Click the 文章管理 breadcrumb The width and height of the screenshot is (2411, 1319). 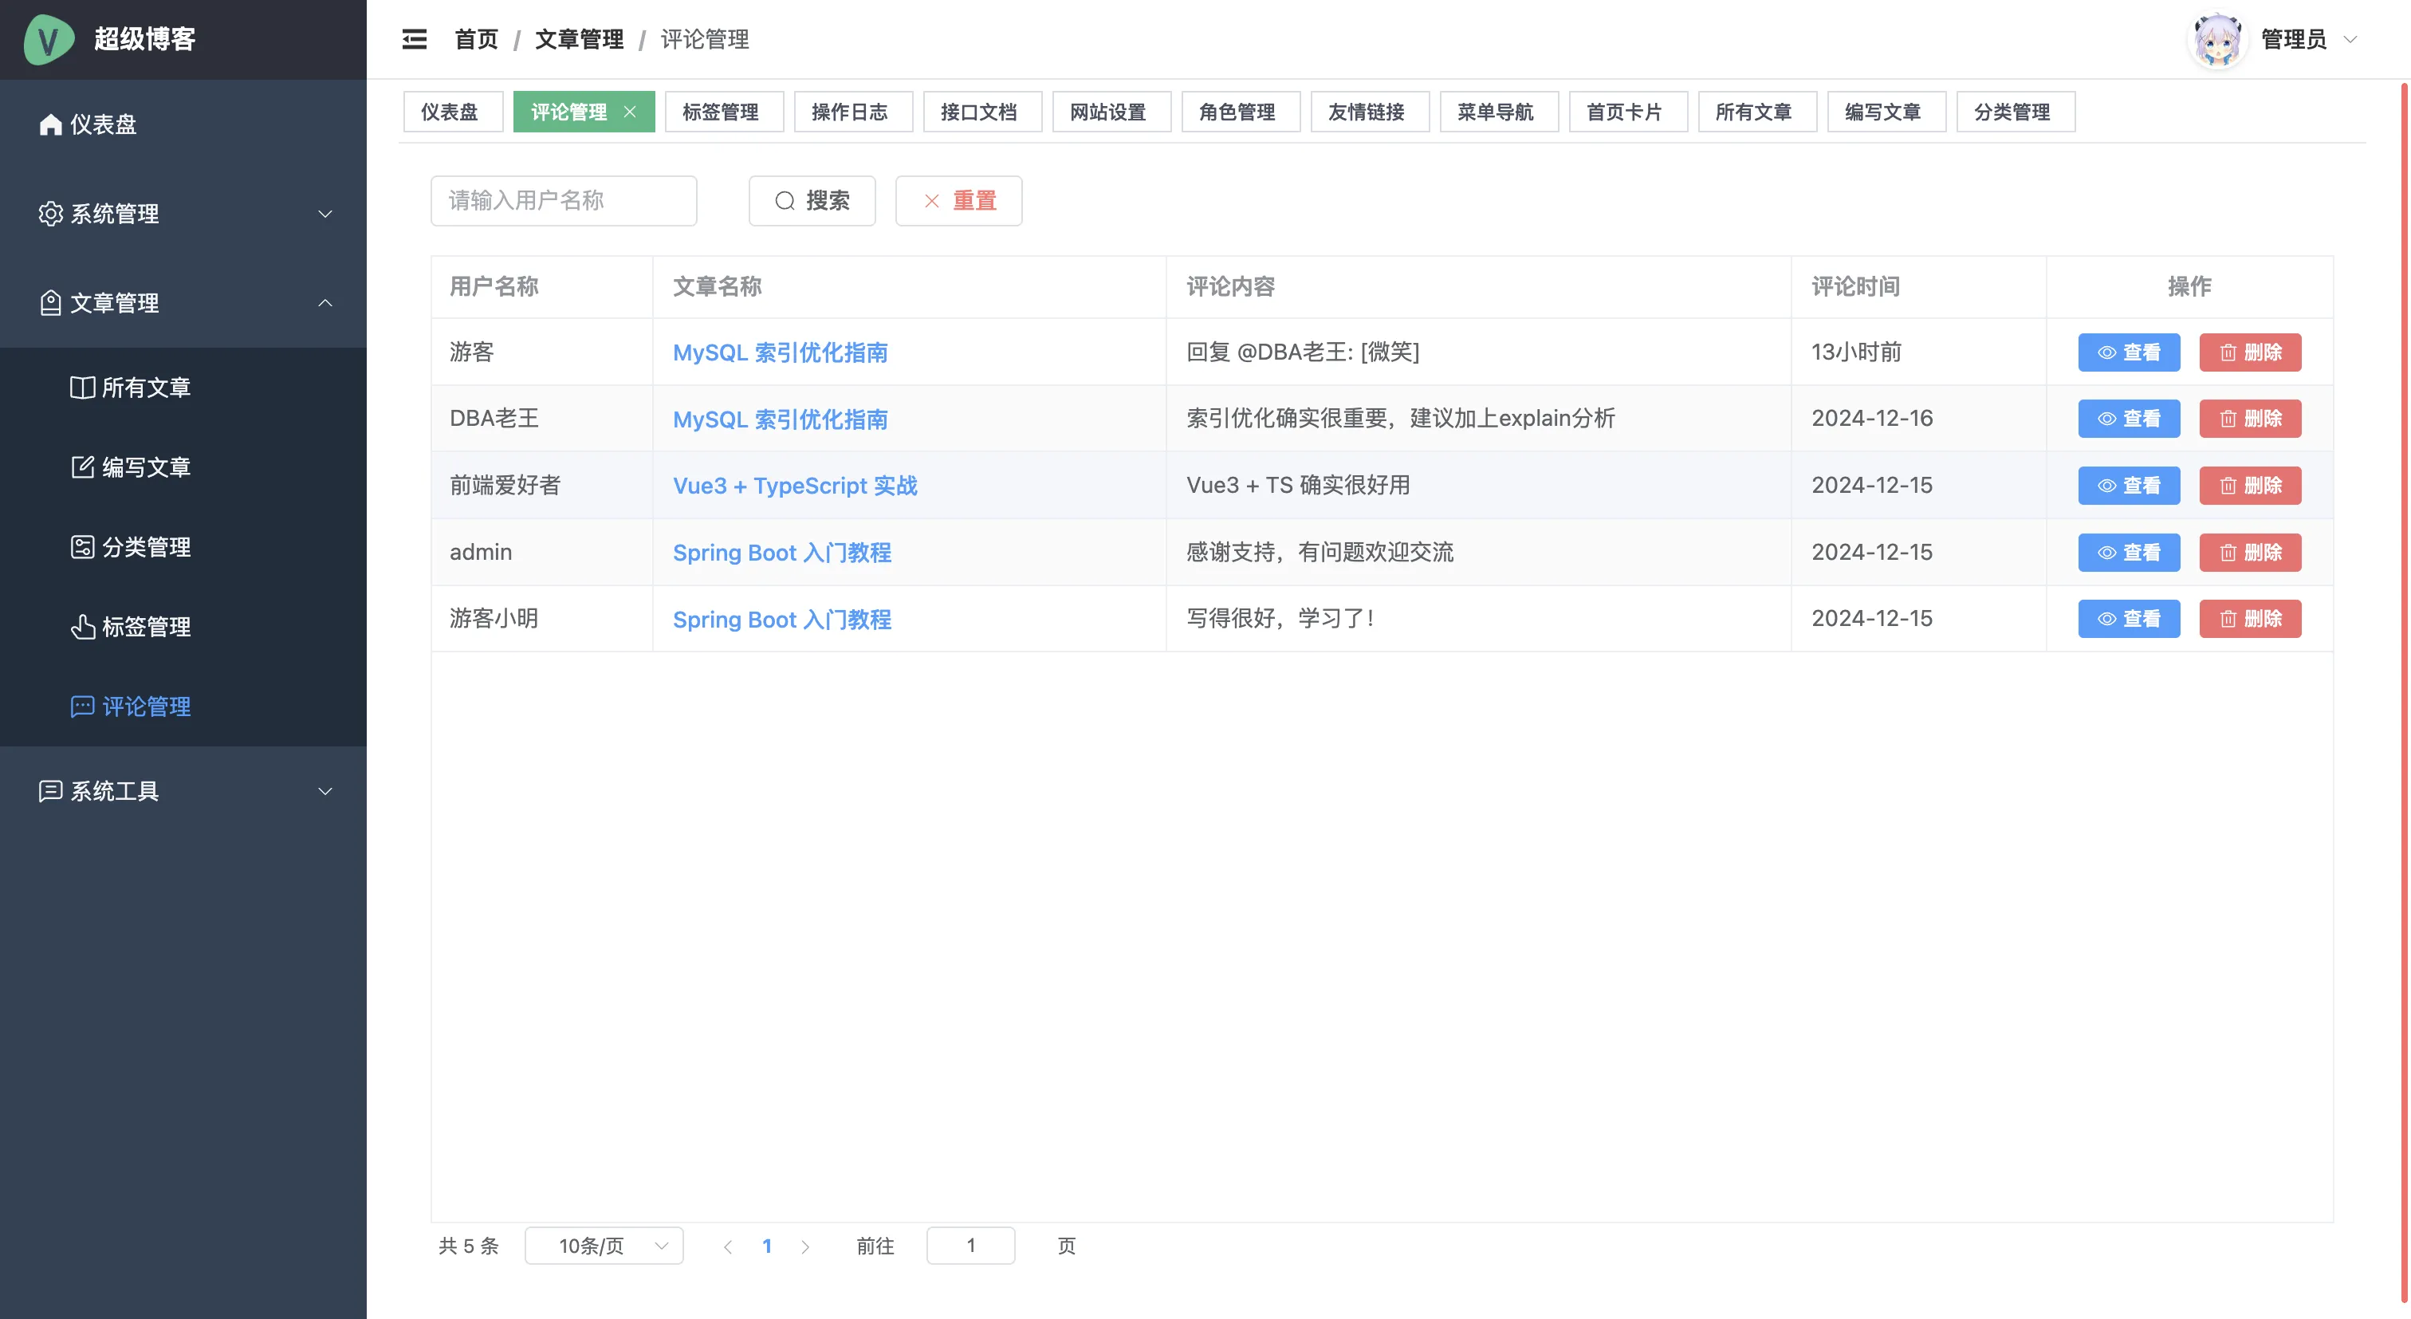[580, 39]
